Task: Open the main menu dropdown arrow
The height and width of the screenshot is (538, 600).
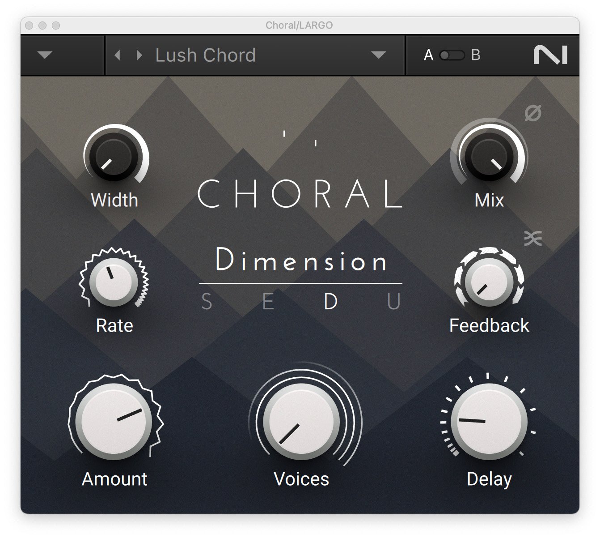Action: tap(45, 55)
